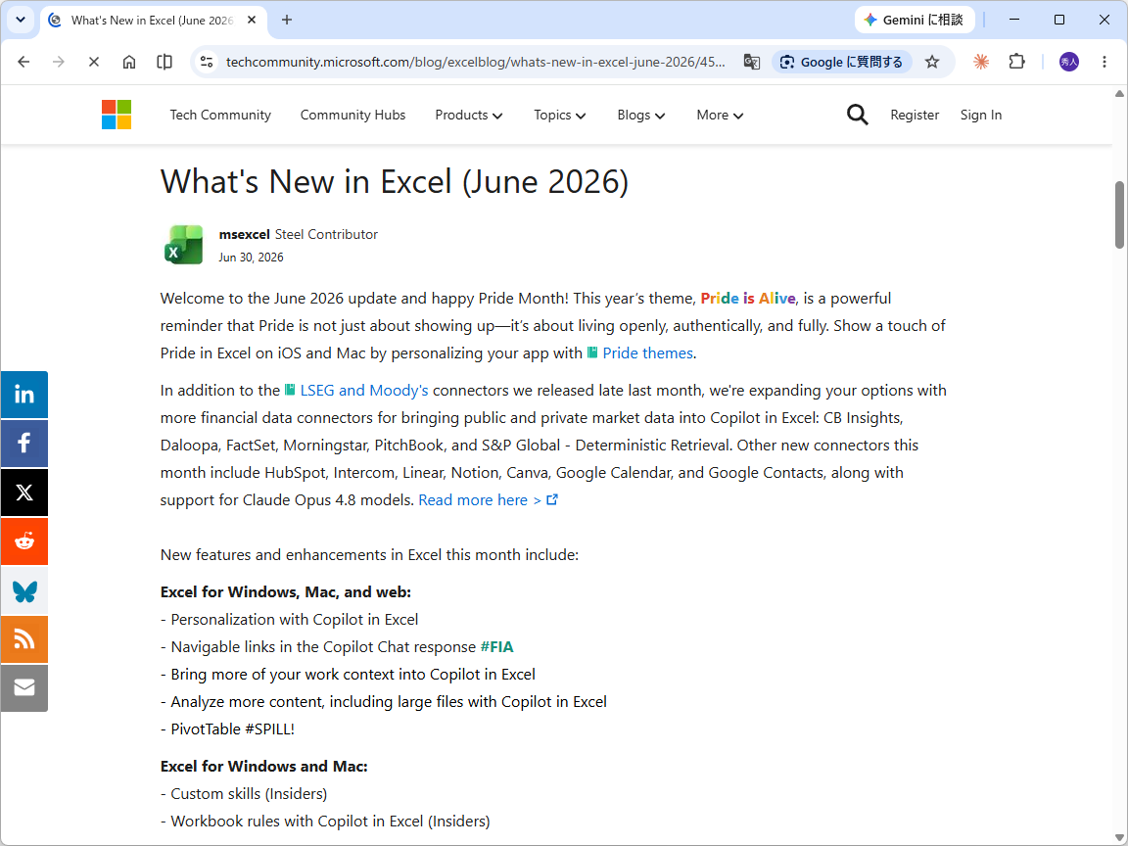Click the page vertical scrollbar thumb

1119,214
